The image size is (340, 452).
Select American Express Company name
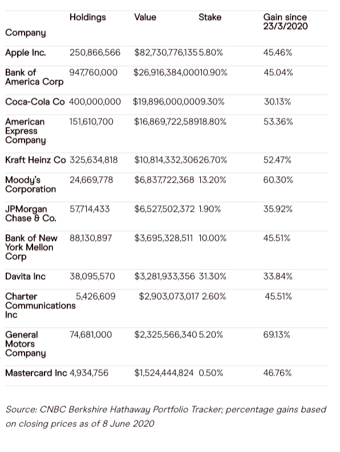[25, 131]
